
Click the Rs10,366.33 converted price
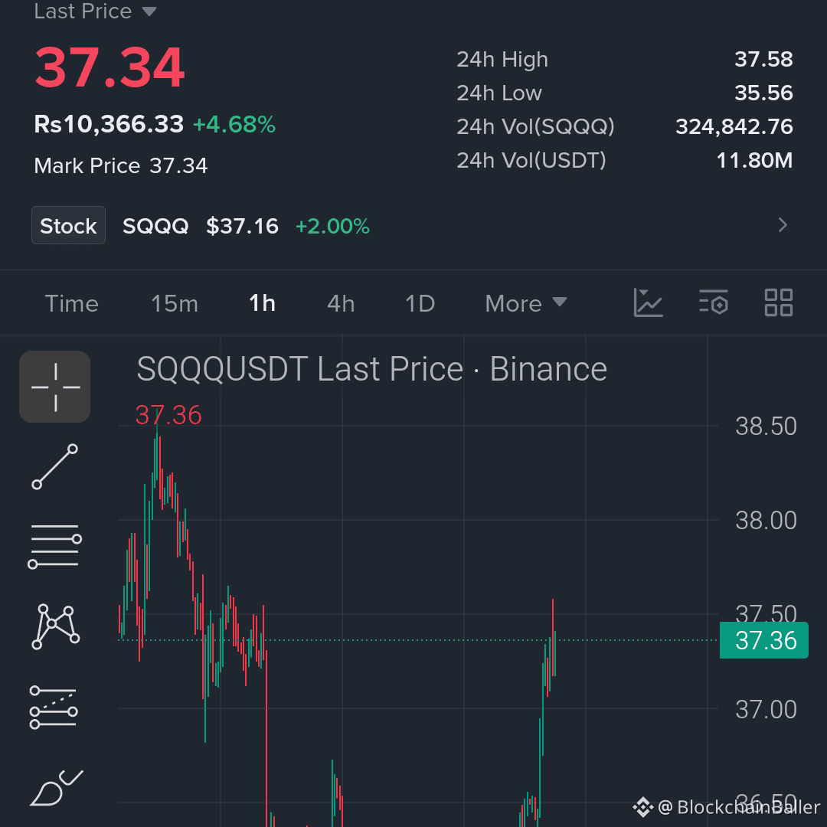coord(109,125)
